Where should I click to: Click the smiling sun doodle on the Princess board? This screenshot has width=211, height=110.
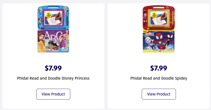(x=53, y=20)
